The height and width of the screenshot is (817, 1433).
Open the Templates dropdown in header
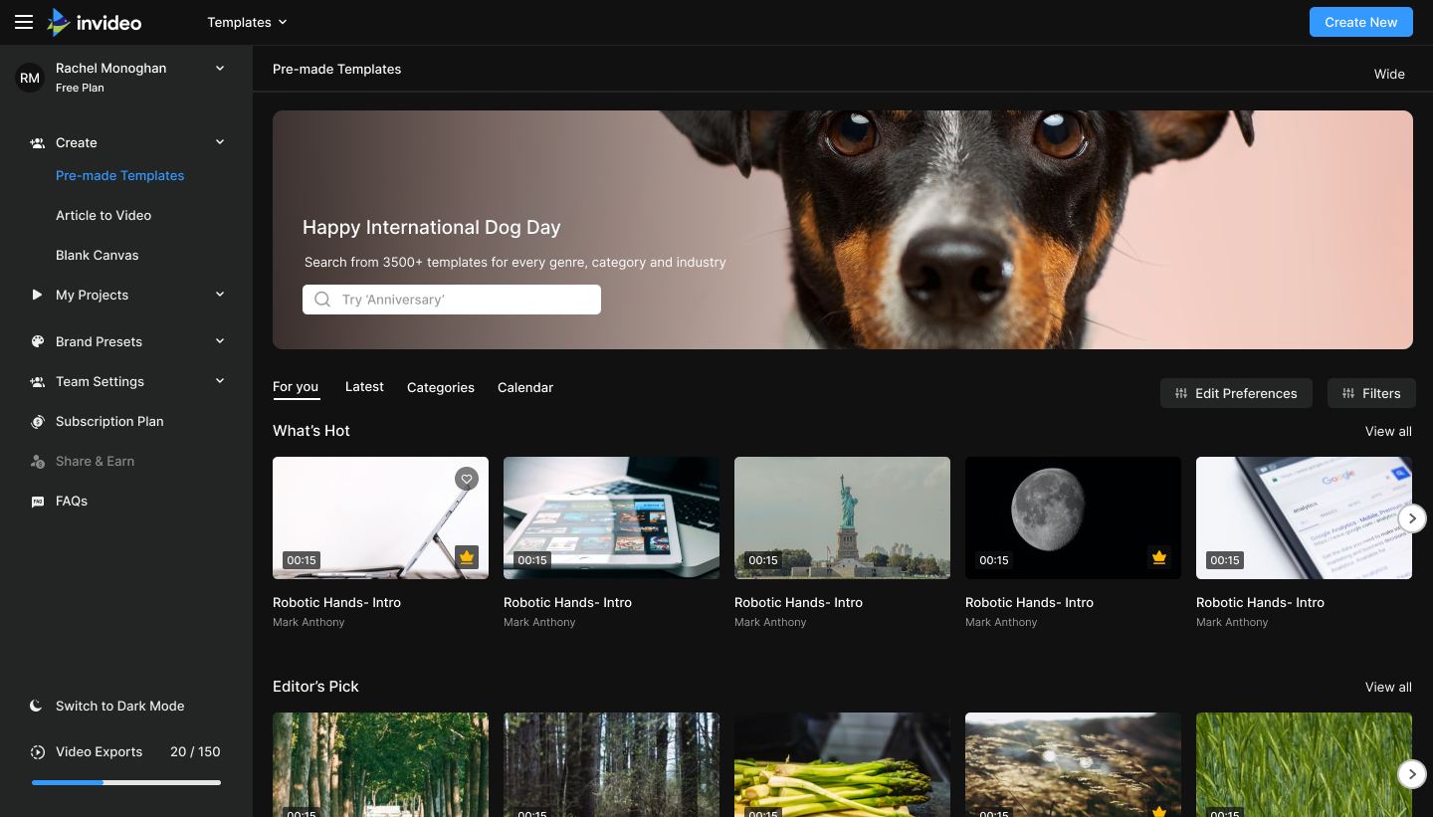247,22
